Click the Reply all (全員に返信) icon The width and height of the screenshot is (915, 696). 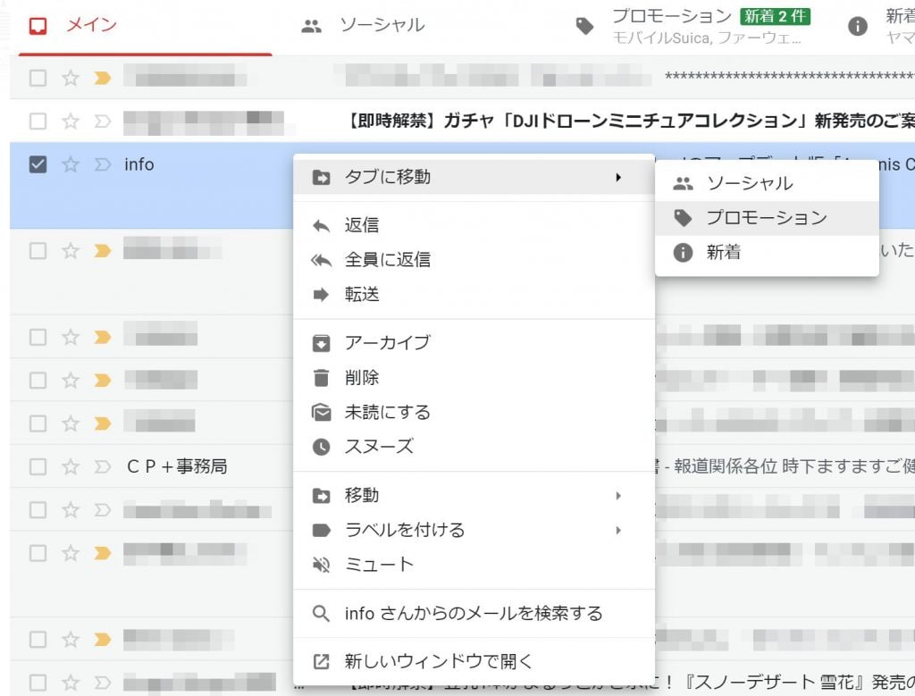321,260
